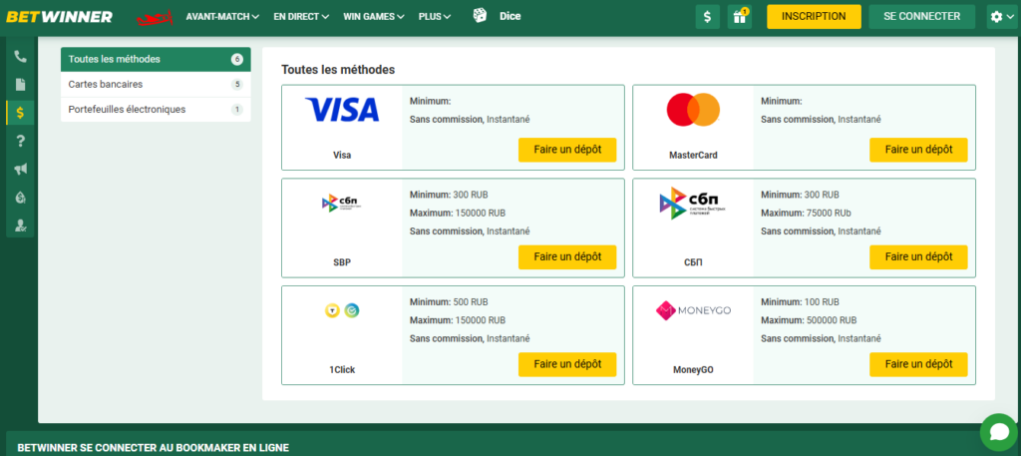The image size is (1021, 456).
Task: Click the phone contacts icon in sidebar
Action: click(x=20, y=57)
